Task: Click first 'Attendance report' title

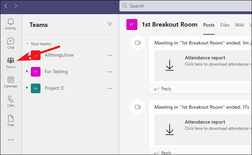Action: click(205, 58)
